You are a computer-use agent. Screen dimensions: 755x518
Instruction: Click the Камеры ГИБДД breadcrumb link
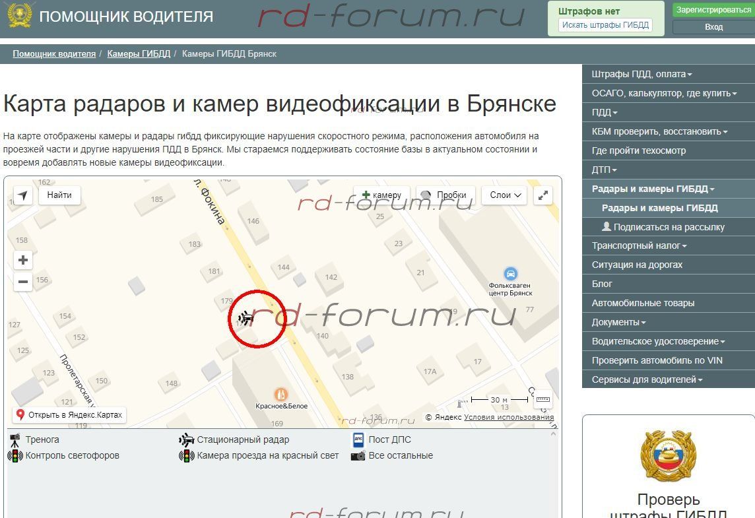click(139, 54)
